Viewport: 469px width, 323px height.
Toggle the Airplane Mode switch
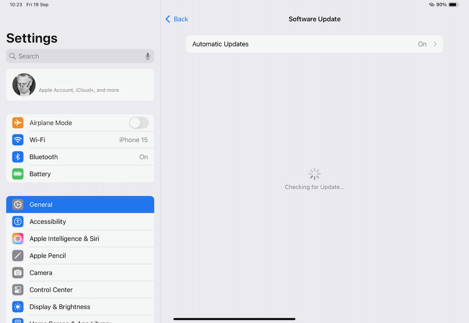coord(138,123)
